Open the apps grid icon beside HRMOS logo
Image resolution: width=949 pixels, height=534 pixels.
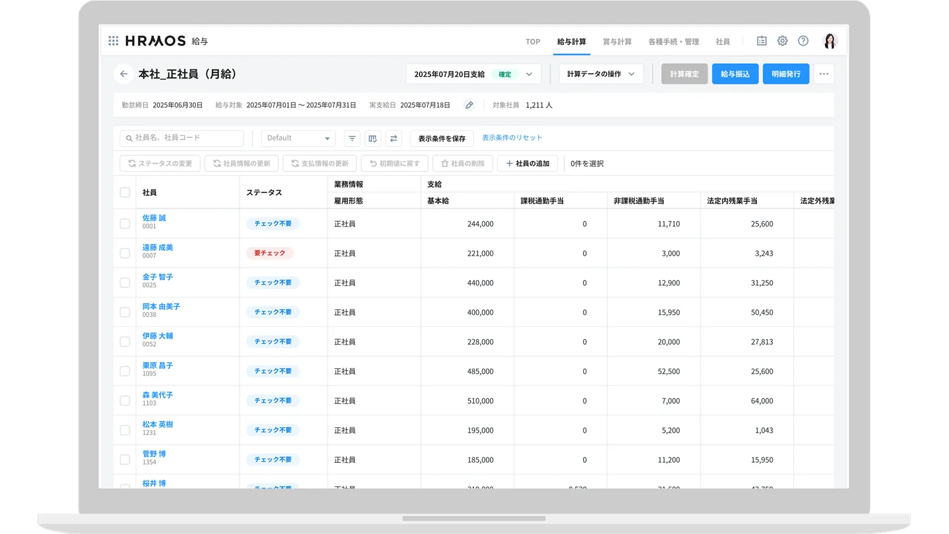[113, 40]
